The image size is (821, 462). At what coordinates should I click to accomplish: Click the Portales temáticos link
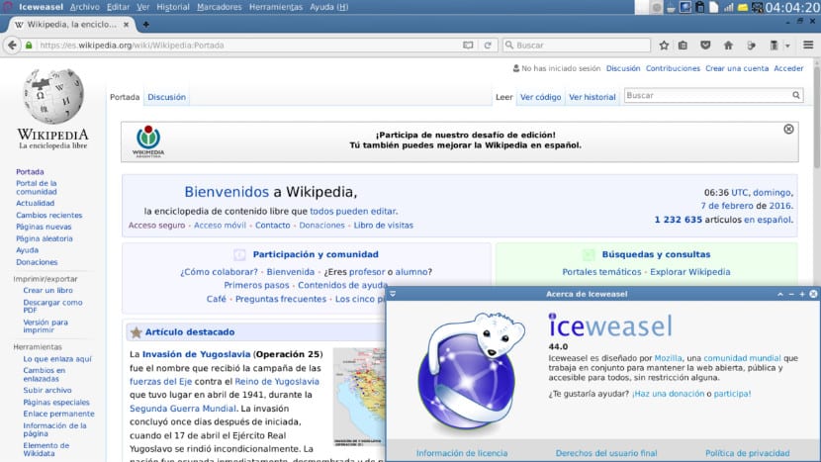(x=601, y=272)
